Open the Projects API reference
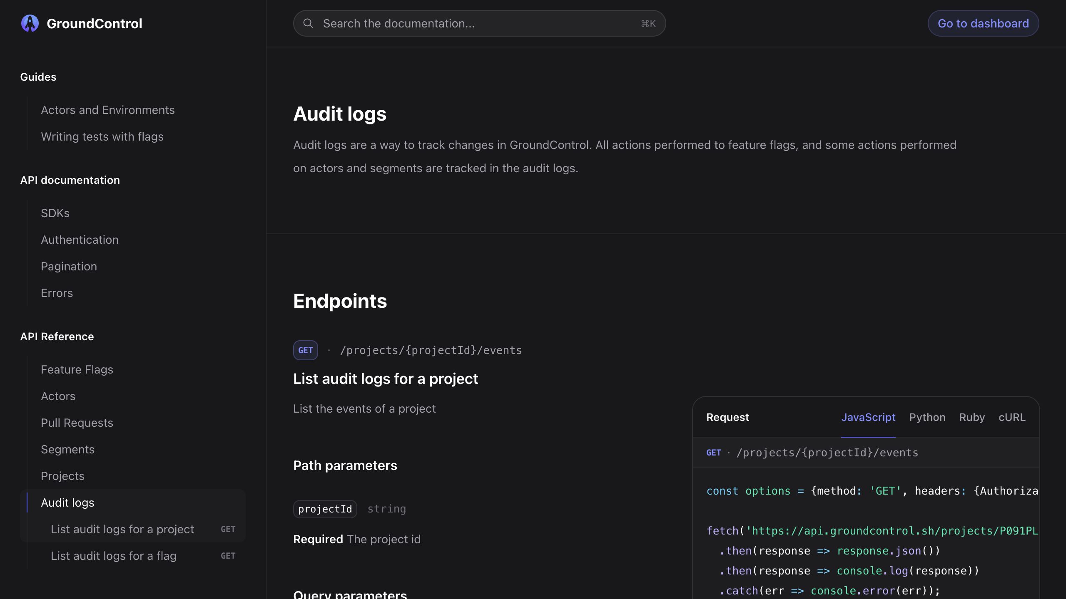The height and width of the screenshot is (599, 1066). click(x=62, y=476)
